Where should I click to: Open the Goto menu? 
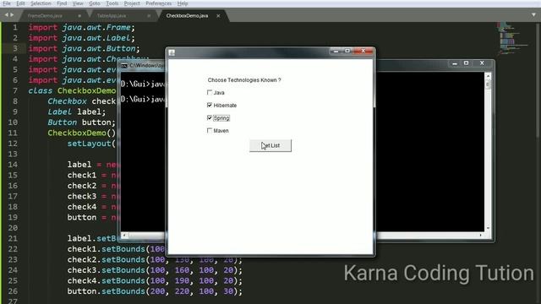[94, 3]
